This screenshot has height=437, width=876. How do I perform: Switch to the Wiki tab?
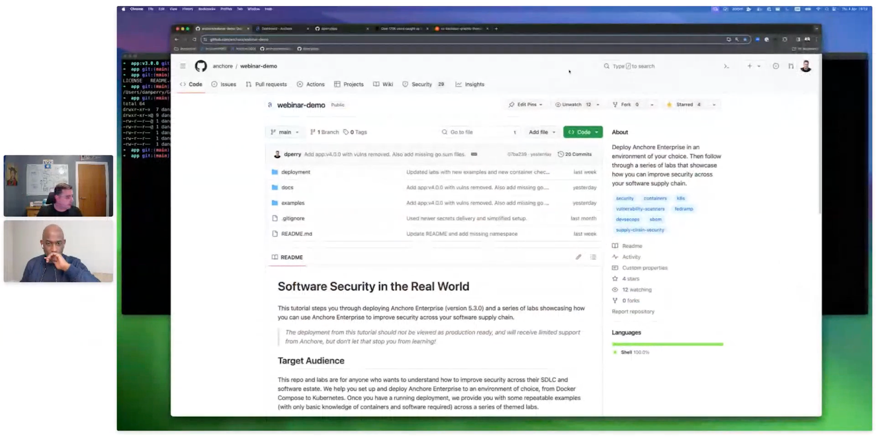[383, 84]
